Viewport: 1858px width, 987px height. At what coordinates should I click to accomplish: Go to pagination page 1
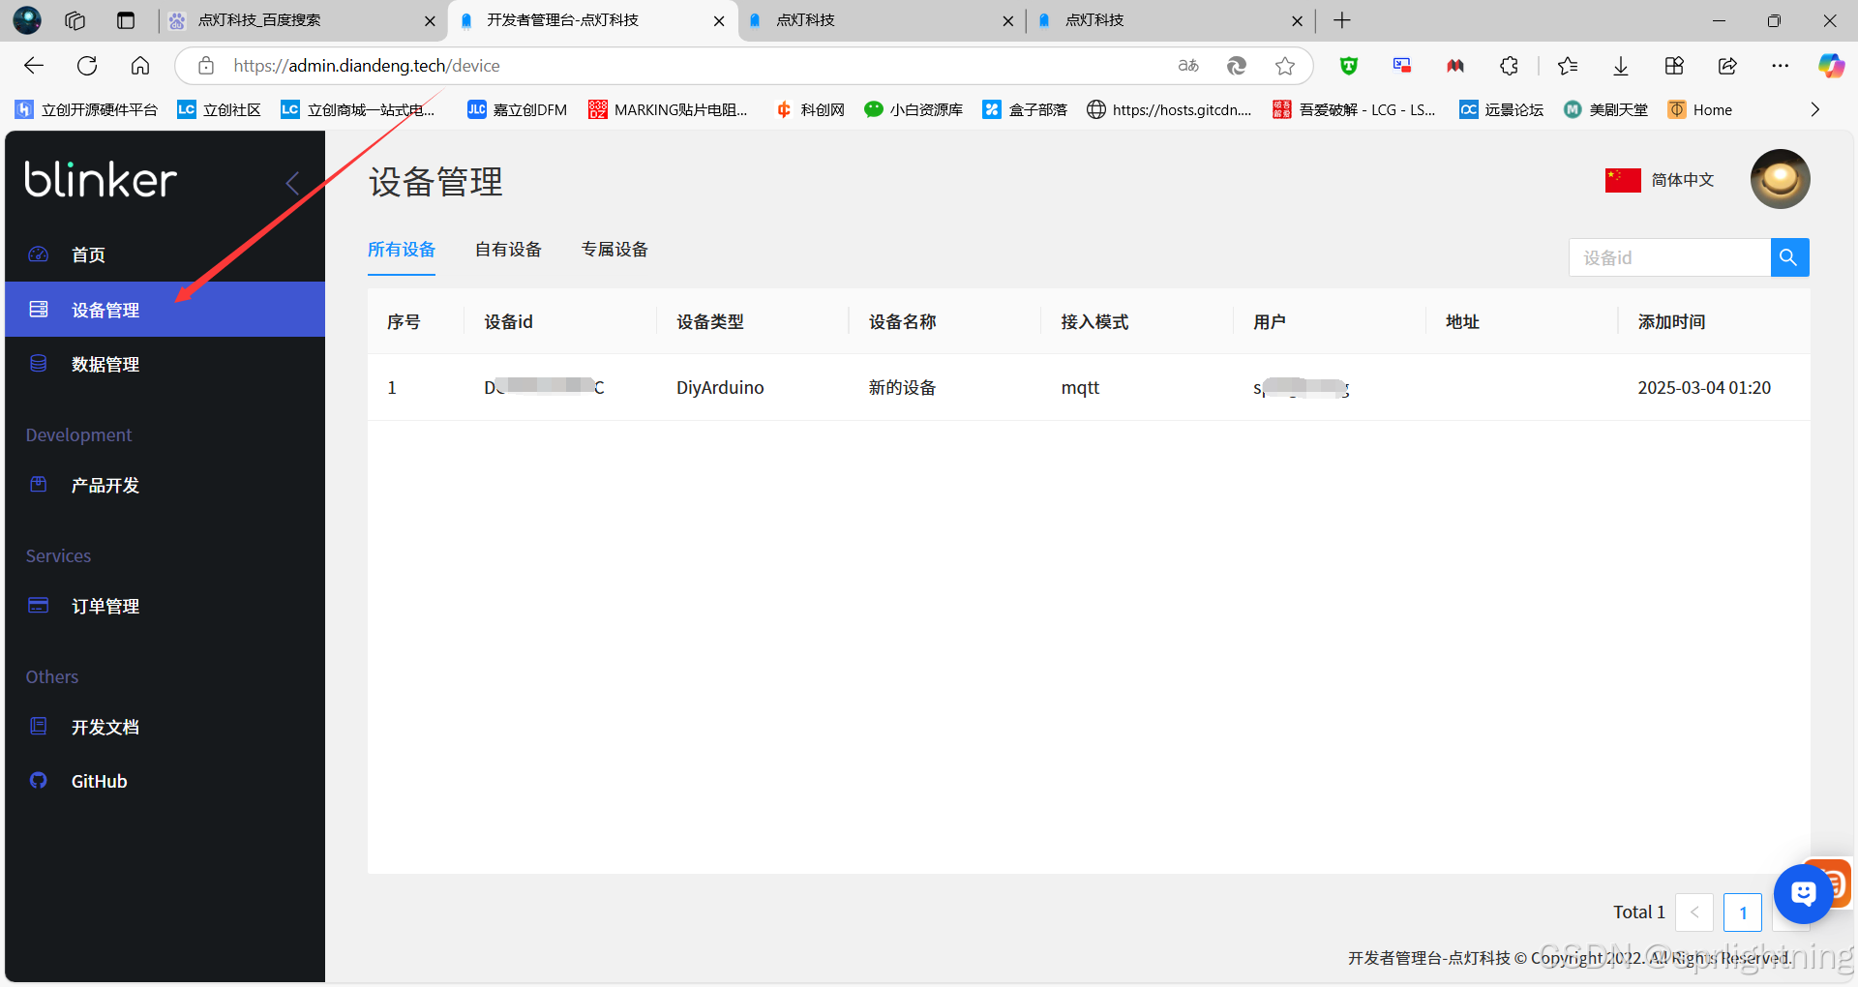coord(1743,912)
